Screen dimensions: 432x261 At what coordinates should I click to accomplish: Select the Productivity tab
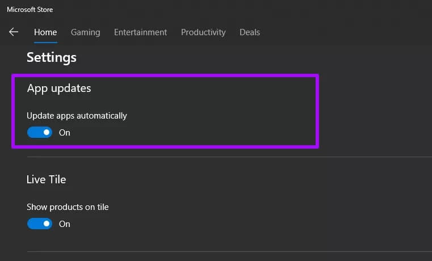[x=203, y=32]
